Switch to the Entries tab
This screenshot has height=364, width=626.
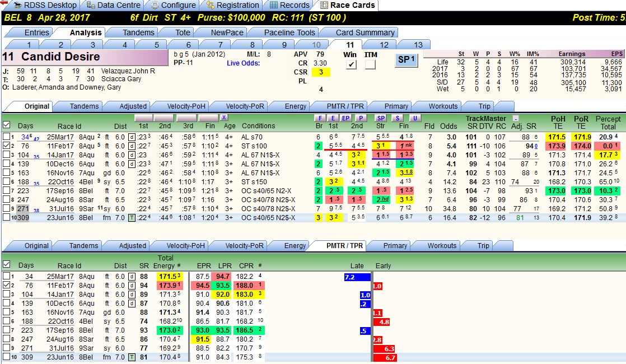point(37,32)
